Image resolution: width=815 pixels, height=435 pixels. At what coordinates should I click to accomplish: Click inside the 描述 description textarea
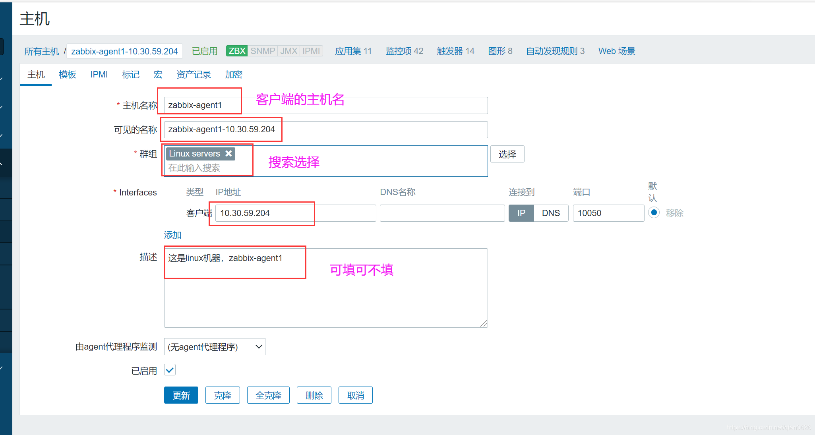point(326,288)
